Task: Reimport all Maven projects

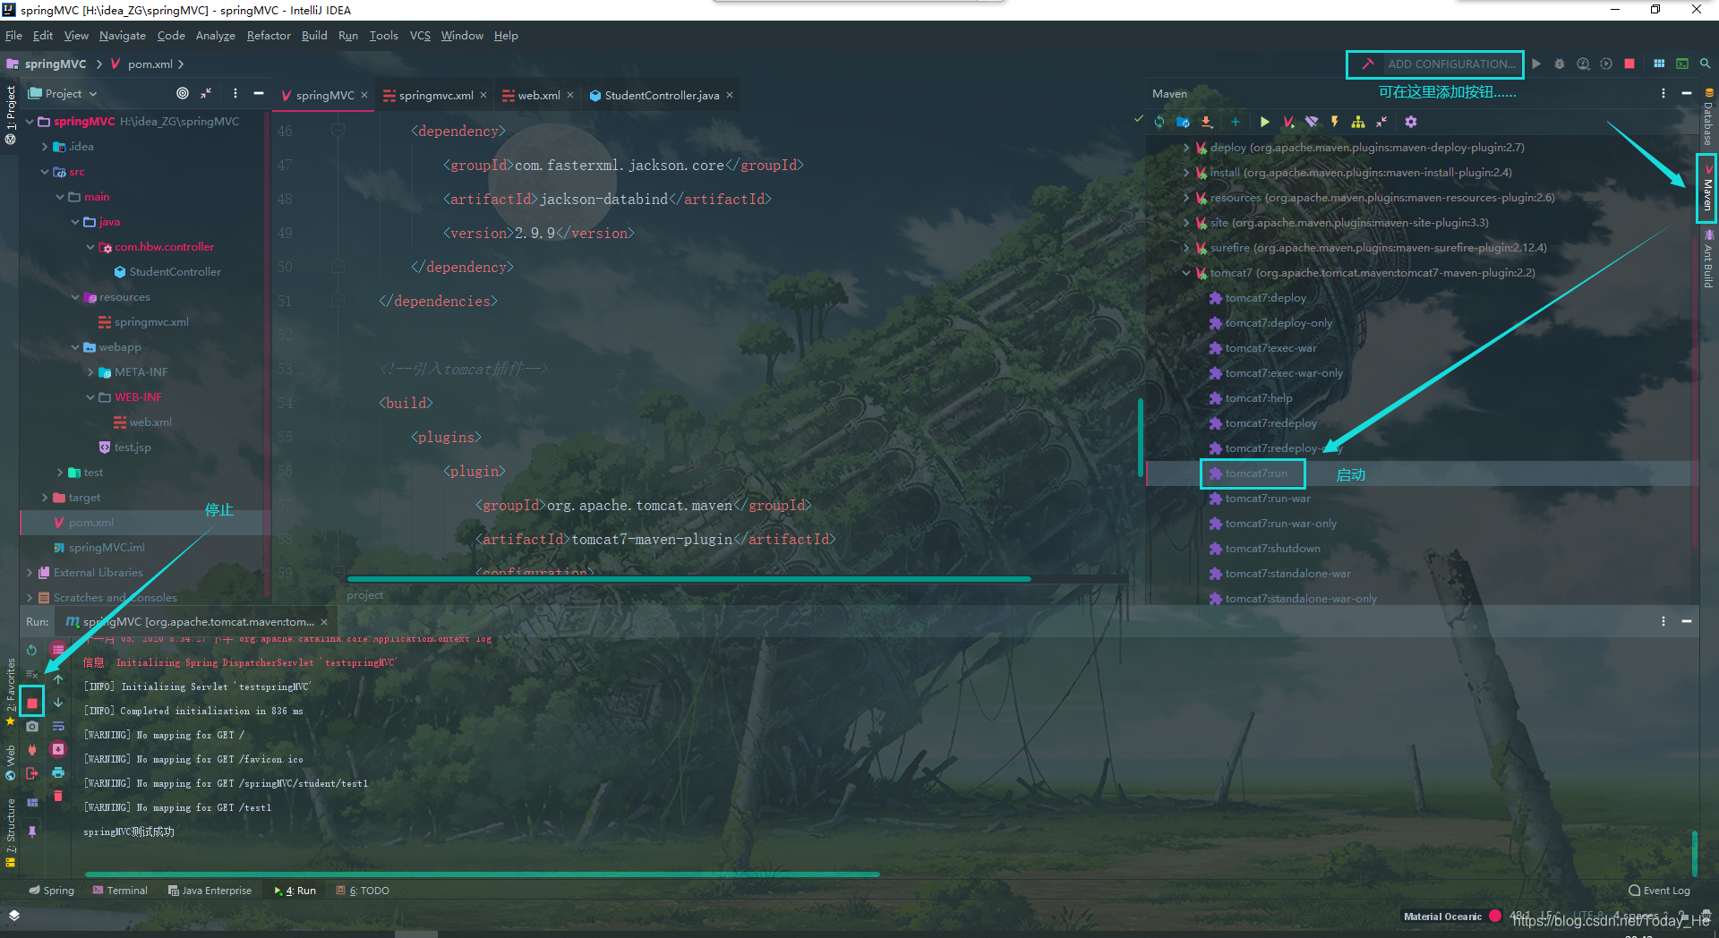Action: pos(1159,122)
